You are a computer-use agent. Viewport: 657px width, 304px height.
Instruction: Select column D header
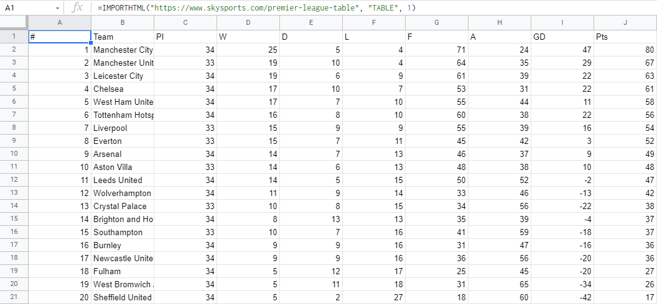pos(248,22)
